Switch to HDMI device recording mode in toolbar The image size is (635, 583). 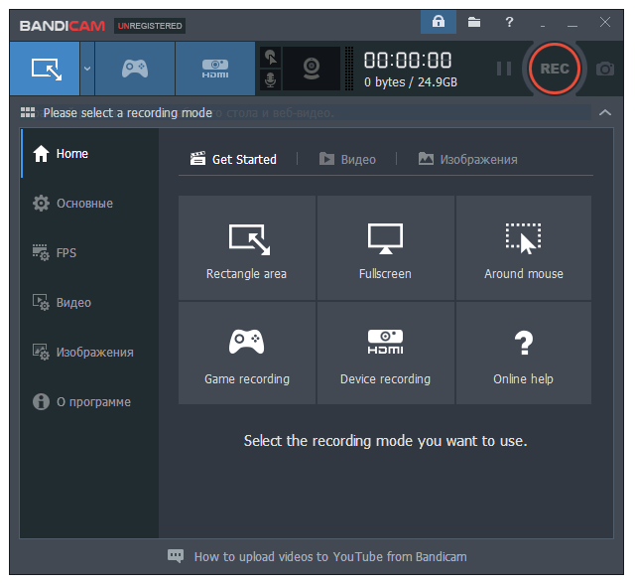point(215,69)
